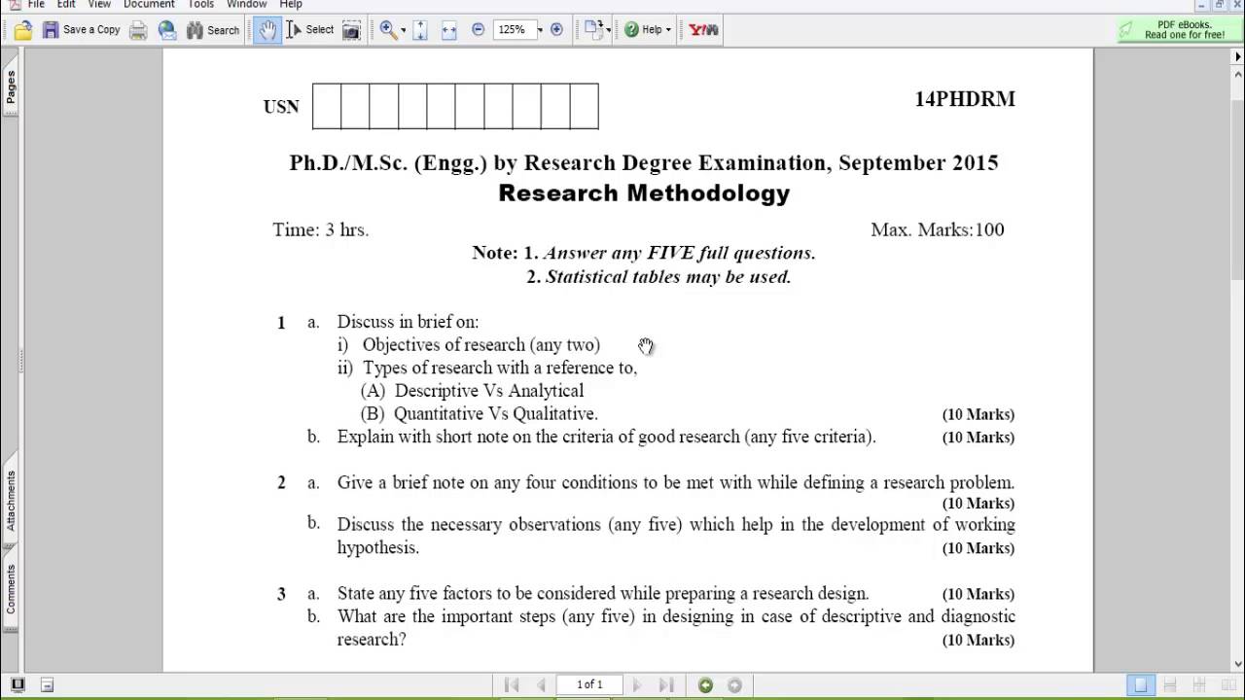Open the Tools menu
The width and height of the screenshot is (1245, 700).
[x=201, y=5]
